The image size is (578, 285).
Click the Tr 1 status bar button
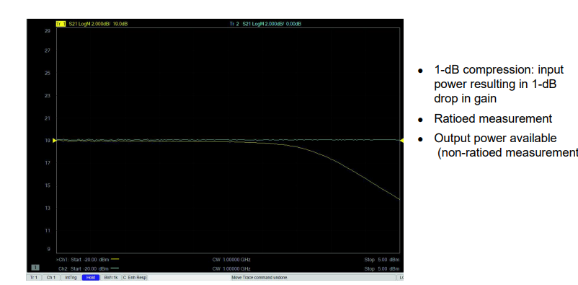[34, 277]
